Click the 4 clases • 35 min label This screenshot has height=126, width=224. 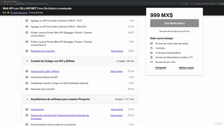pyautogui.click(x=125, y=61)
